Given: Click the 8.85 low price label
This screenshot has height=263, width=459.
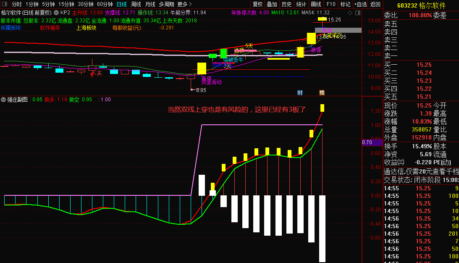Looking at the screenshot, I should tap(201, 90).
